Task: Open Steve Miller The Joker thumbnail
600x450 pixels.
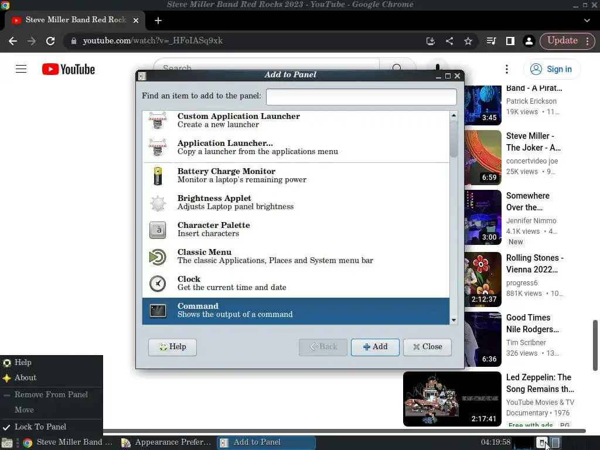Action: 483,157
